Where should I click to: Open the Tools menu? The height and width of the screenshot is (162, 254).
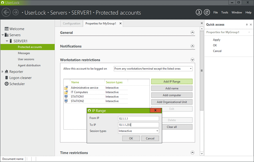click(x=225, y=12)
